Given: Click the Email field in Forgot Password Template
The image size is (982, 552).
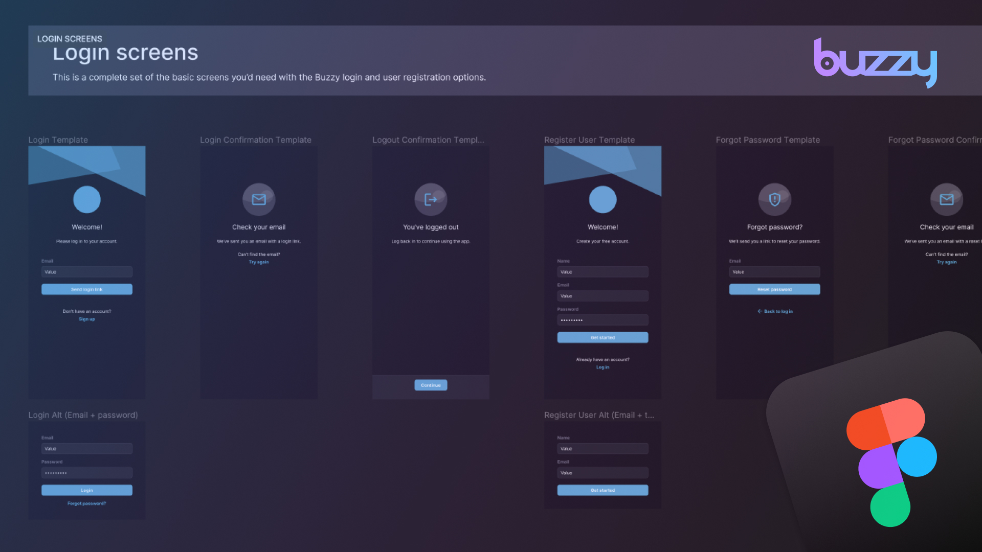Looking at the screenshot, I should [x=774, y=272].
